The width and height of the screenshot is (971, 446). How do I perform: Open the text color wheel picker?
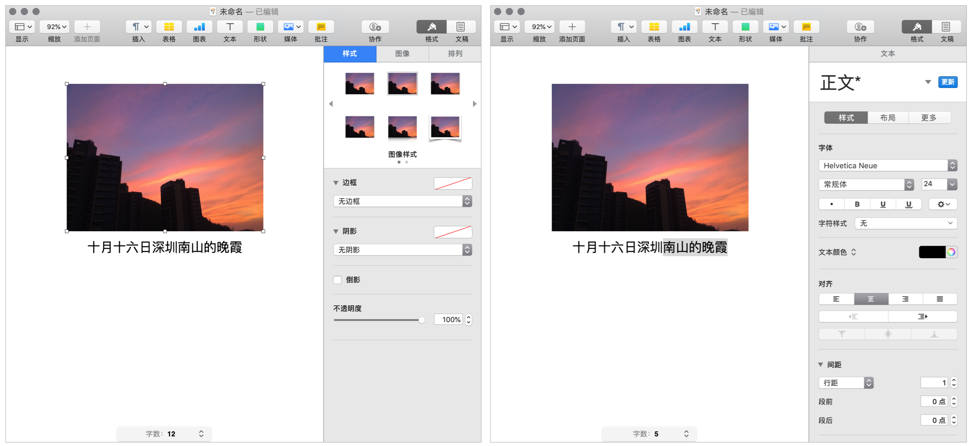(951, 252)
